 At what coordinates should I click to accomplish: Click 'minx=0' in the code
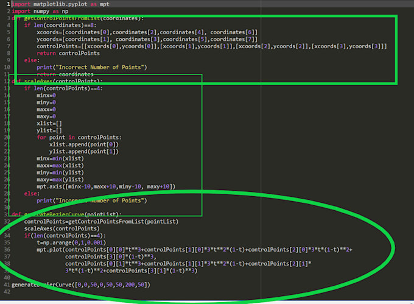46,96
